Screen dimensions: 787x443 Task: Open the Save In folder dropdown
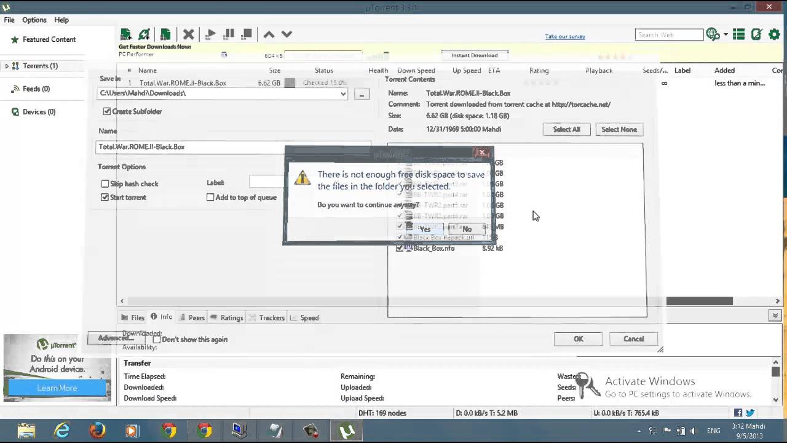click(343, 94)
